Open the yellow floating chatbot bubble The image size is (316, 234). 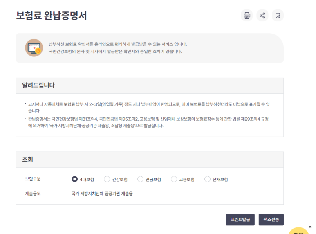(298, 231)
